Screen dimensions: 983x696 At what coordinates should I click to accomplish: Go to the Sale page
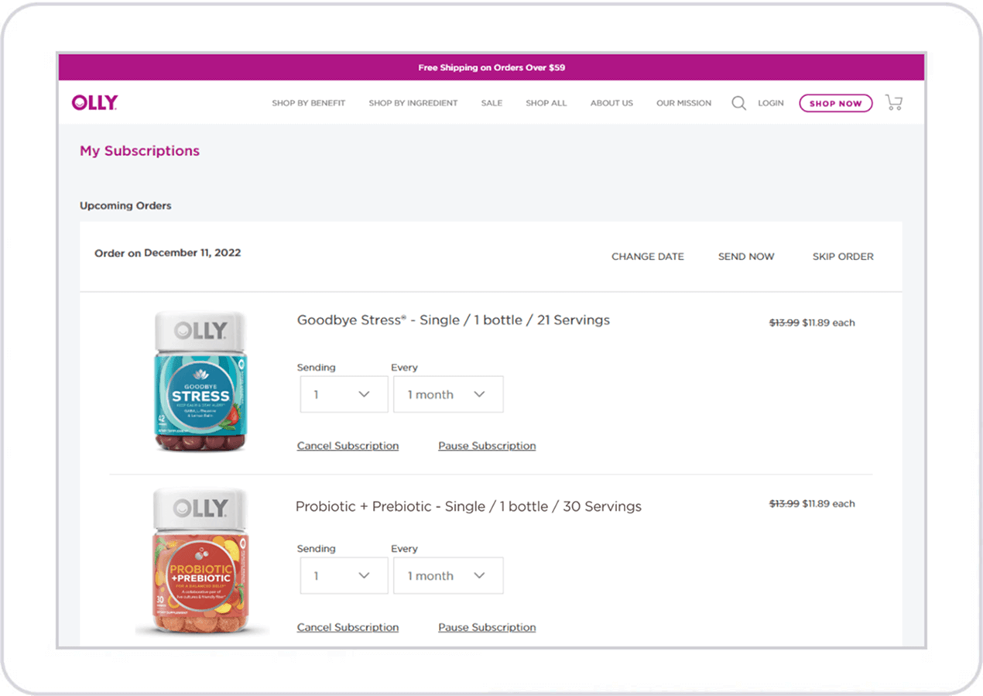pos(491,103)
